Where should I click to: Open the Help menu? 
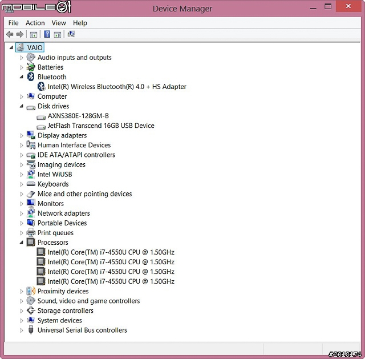coord(80,23)
